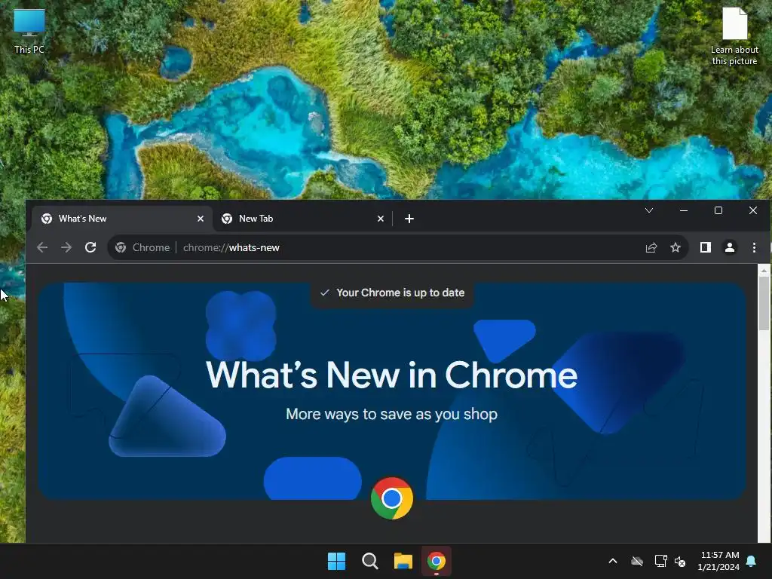
Task: Minimize the Chrome window
Action: tap(683, 211)
